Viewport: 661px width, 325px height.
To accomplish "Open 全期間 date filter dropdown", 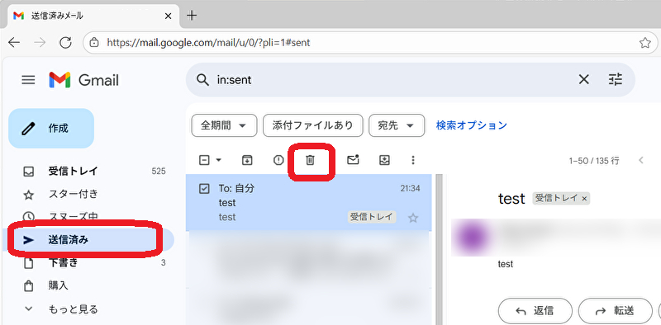I will [x=224, y=125].
